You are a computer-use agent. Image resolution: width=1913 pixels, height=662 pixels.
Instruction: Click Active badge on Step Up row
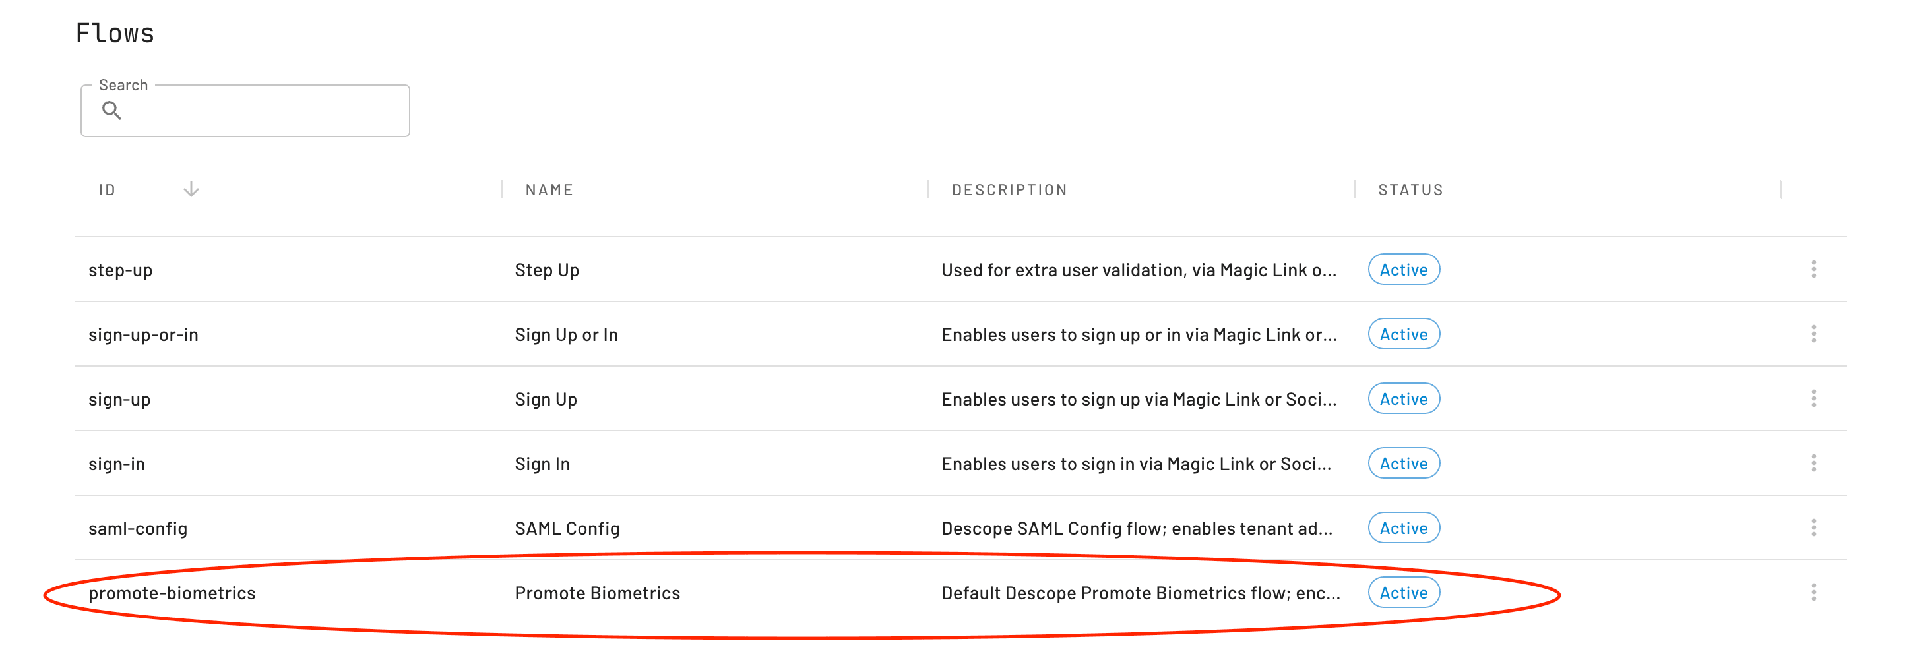click(1403, 270)
